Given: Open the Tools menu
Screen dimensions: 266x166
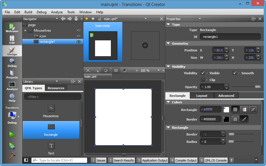Looking at the screenshot, I should [x=71, y=12].
